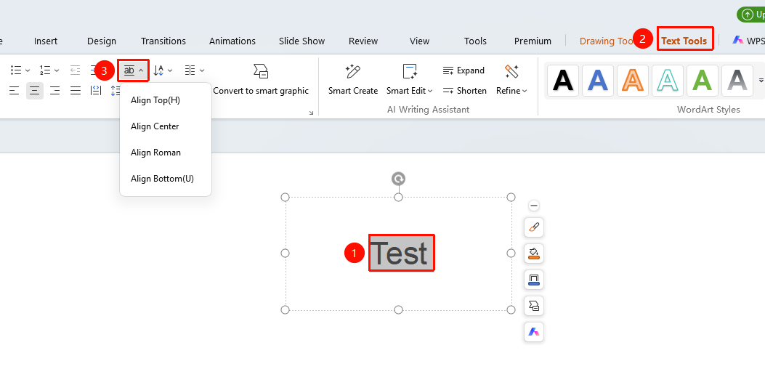The width and height of the screenshot is (765, 377).
Task: Apply black fill WordArt style
Action: [563, 81]
